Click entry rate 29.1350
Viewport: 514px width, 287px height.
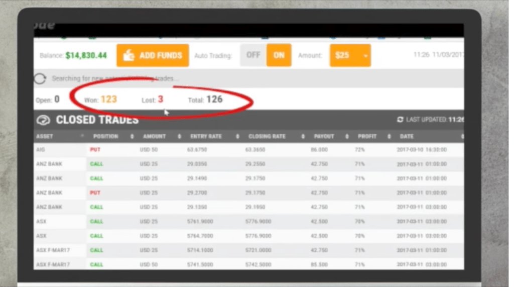coord(197,207)
